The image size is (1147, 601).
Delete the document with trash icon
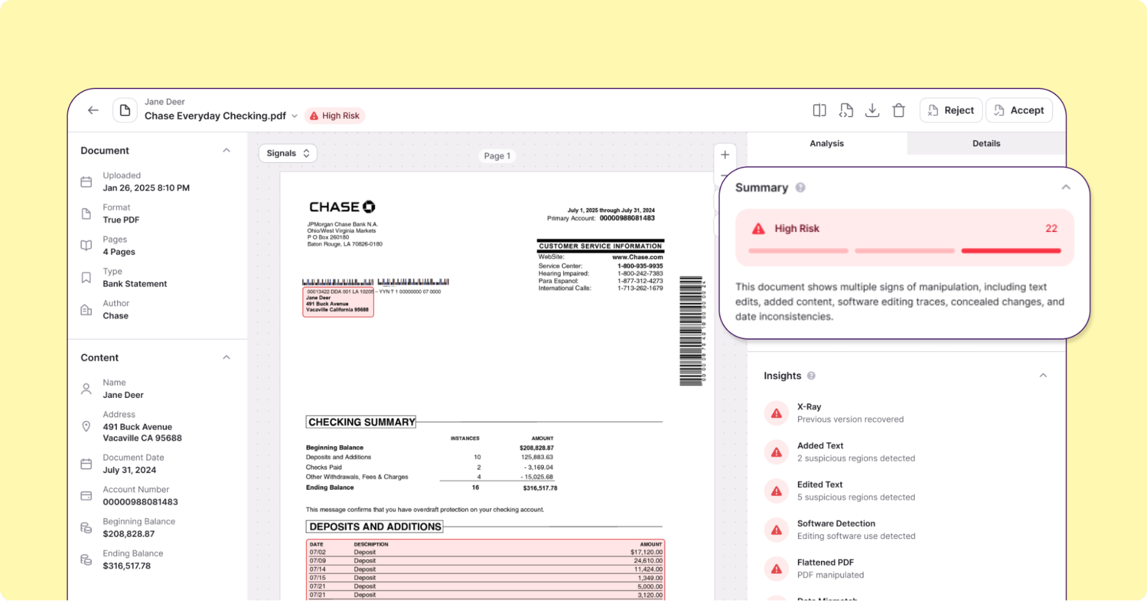pyautogui.click(x=899, y=110)
